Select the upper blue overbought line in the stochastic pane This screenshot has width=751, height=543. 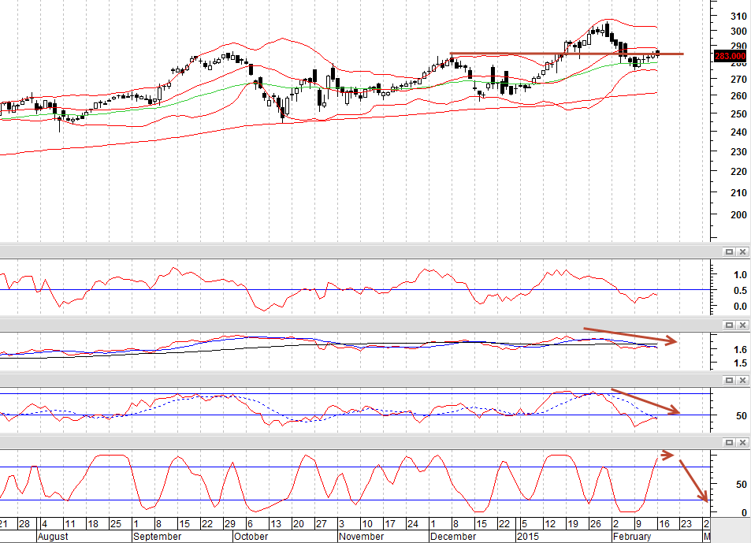pyautogui.click(x=355, y=467)
